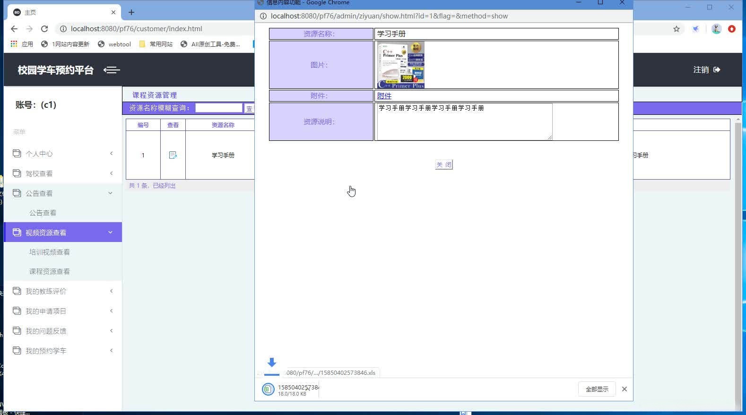This screenshot has width=746, height=415.
Task: Click the 编号 column header
Action: tap(143, 125)
